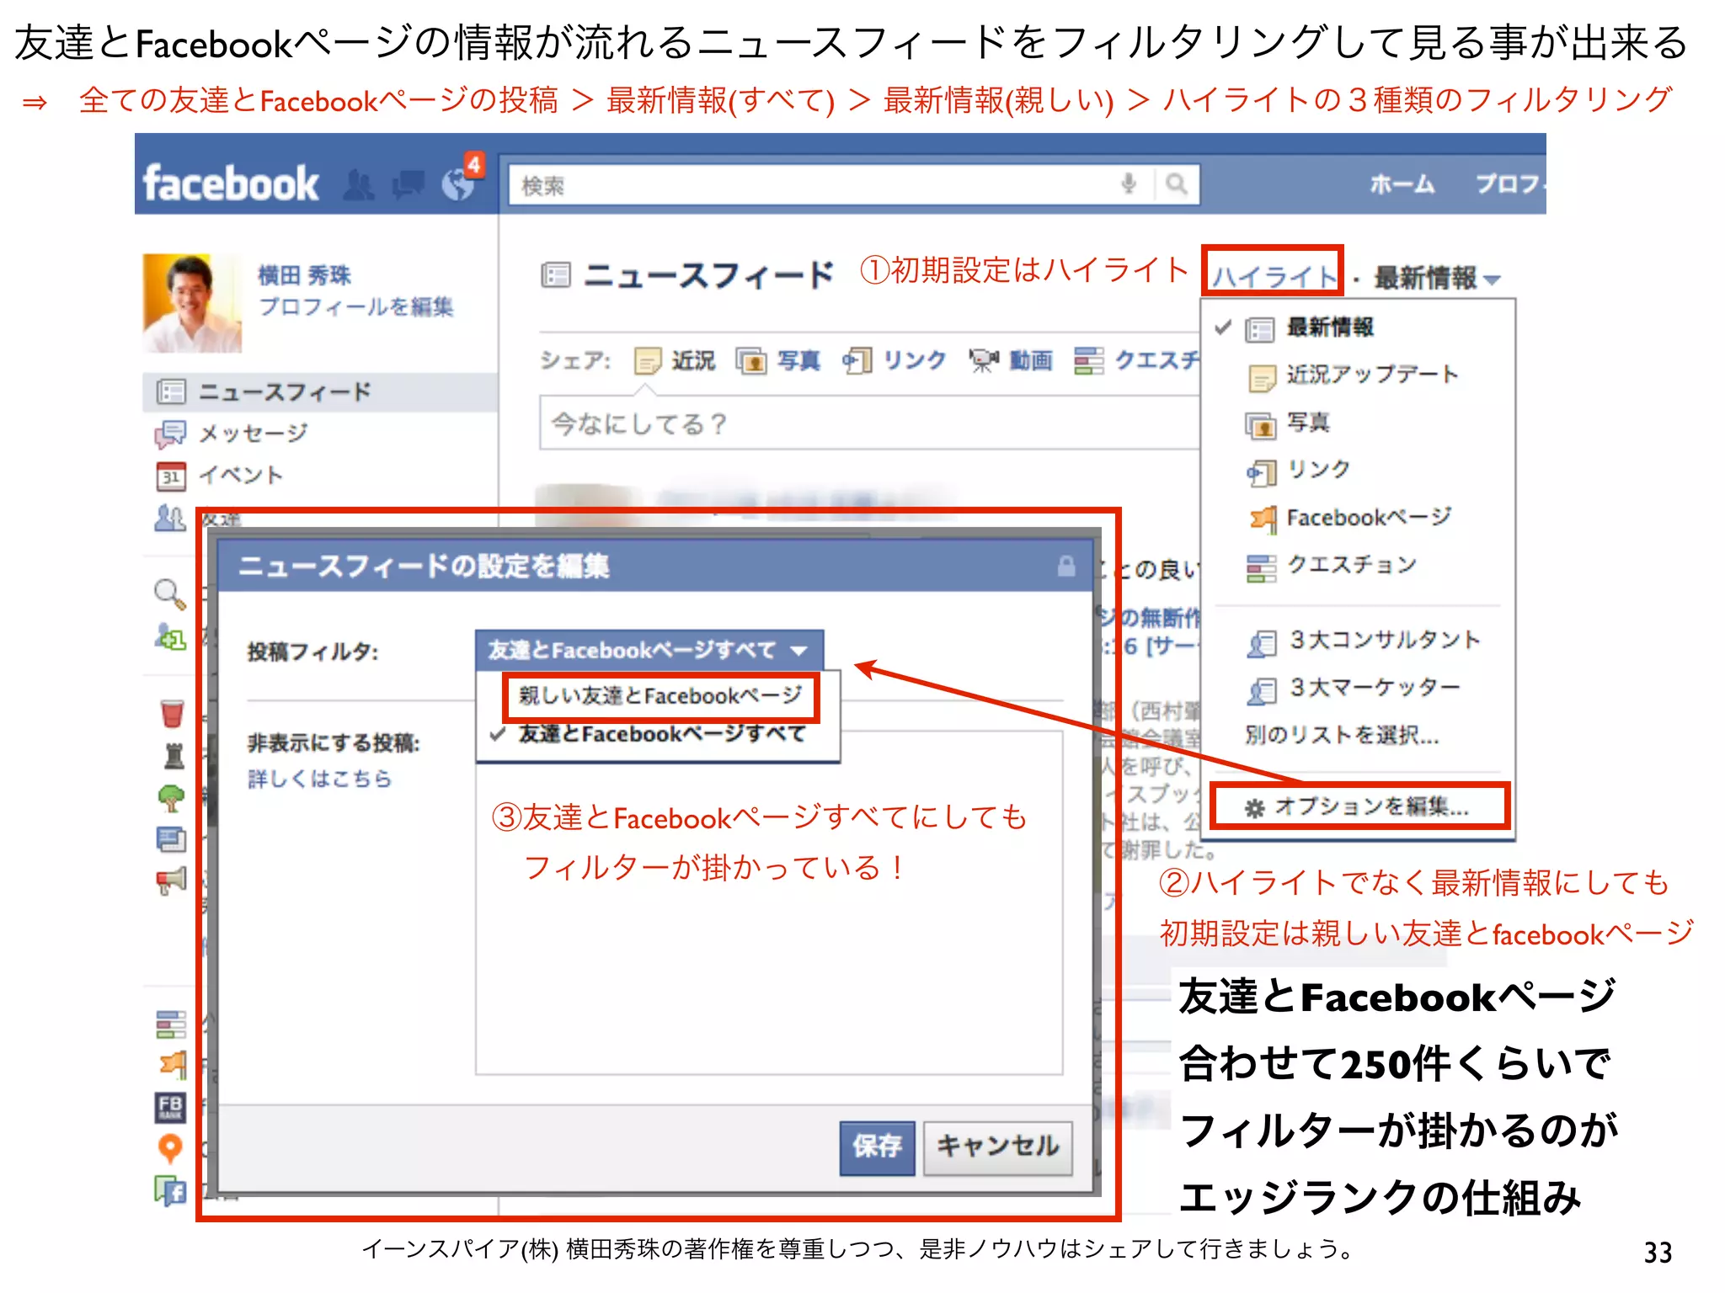Image resolution: width=1725 pixels, height=1293 pixels.
Task: Open messages icon in header
Action: (x=409, y=185)
